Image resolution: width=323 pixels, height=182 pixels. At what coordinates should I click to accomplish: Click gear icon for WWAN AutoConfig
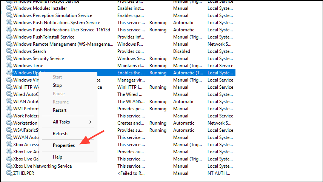pos(9,137)
